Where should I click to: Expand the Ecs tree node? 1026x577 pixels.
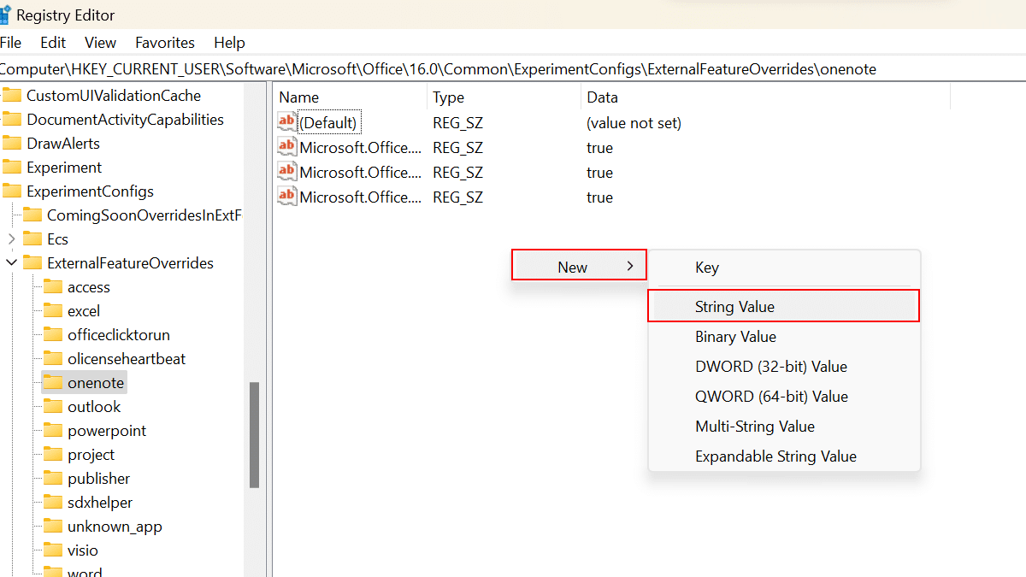[12, 238]
